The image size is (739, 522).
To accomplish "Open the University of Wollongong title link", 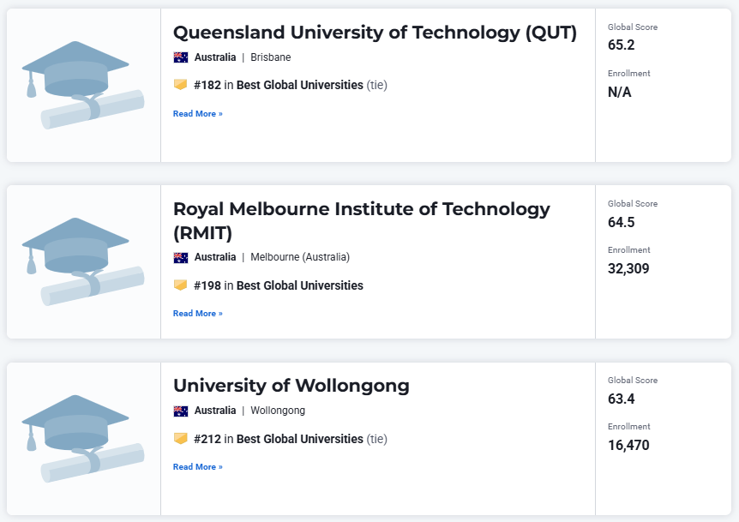I will (x=291, y=386).
